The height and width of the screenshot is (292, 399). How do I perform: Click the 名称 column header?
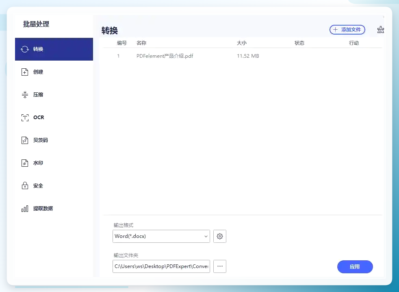coord(141,43)
